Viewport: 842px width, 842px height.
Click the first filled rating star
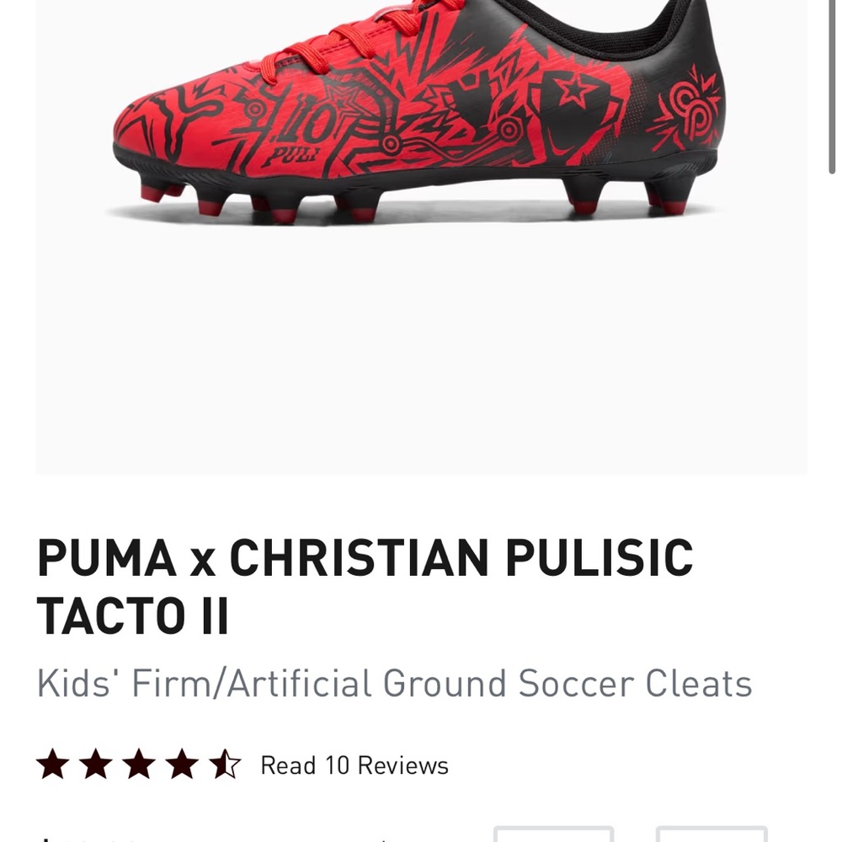(x=52, y=766)
